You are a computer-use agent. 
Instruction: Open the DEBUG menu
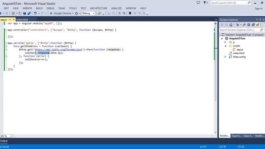tap(51, 8)
